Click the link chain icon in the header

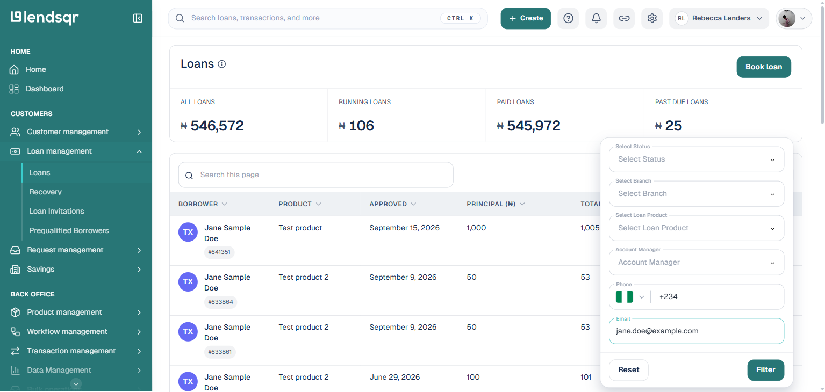click(x=624, y=18)
